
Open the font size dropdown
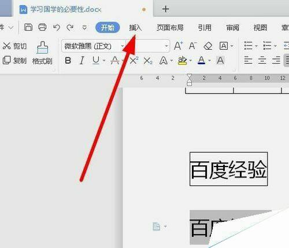point(166,46)
